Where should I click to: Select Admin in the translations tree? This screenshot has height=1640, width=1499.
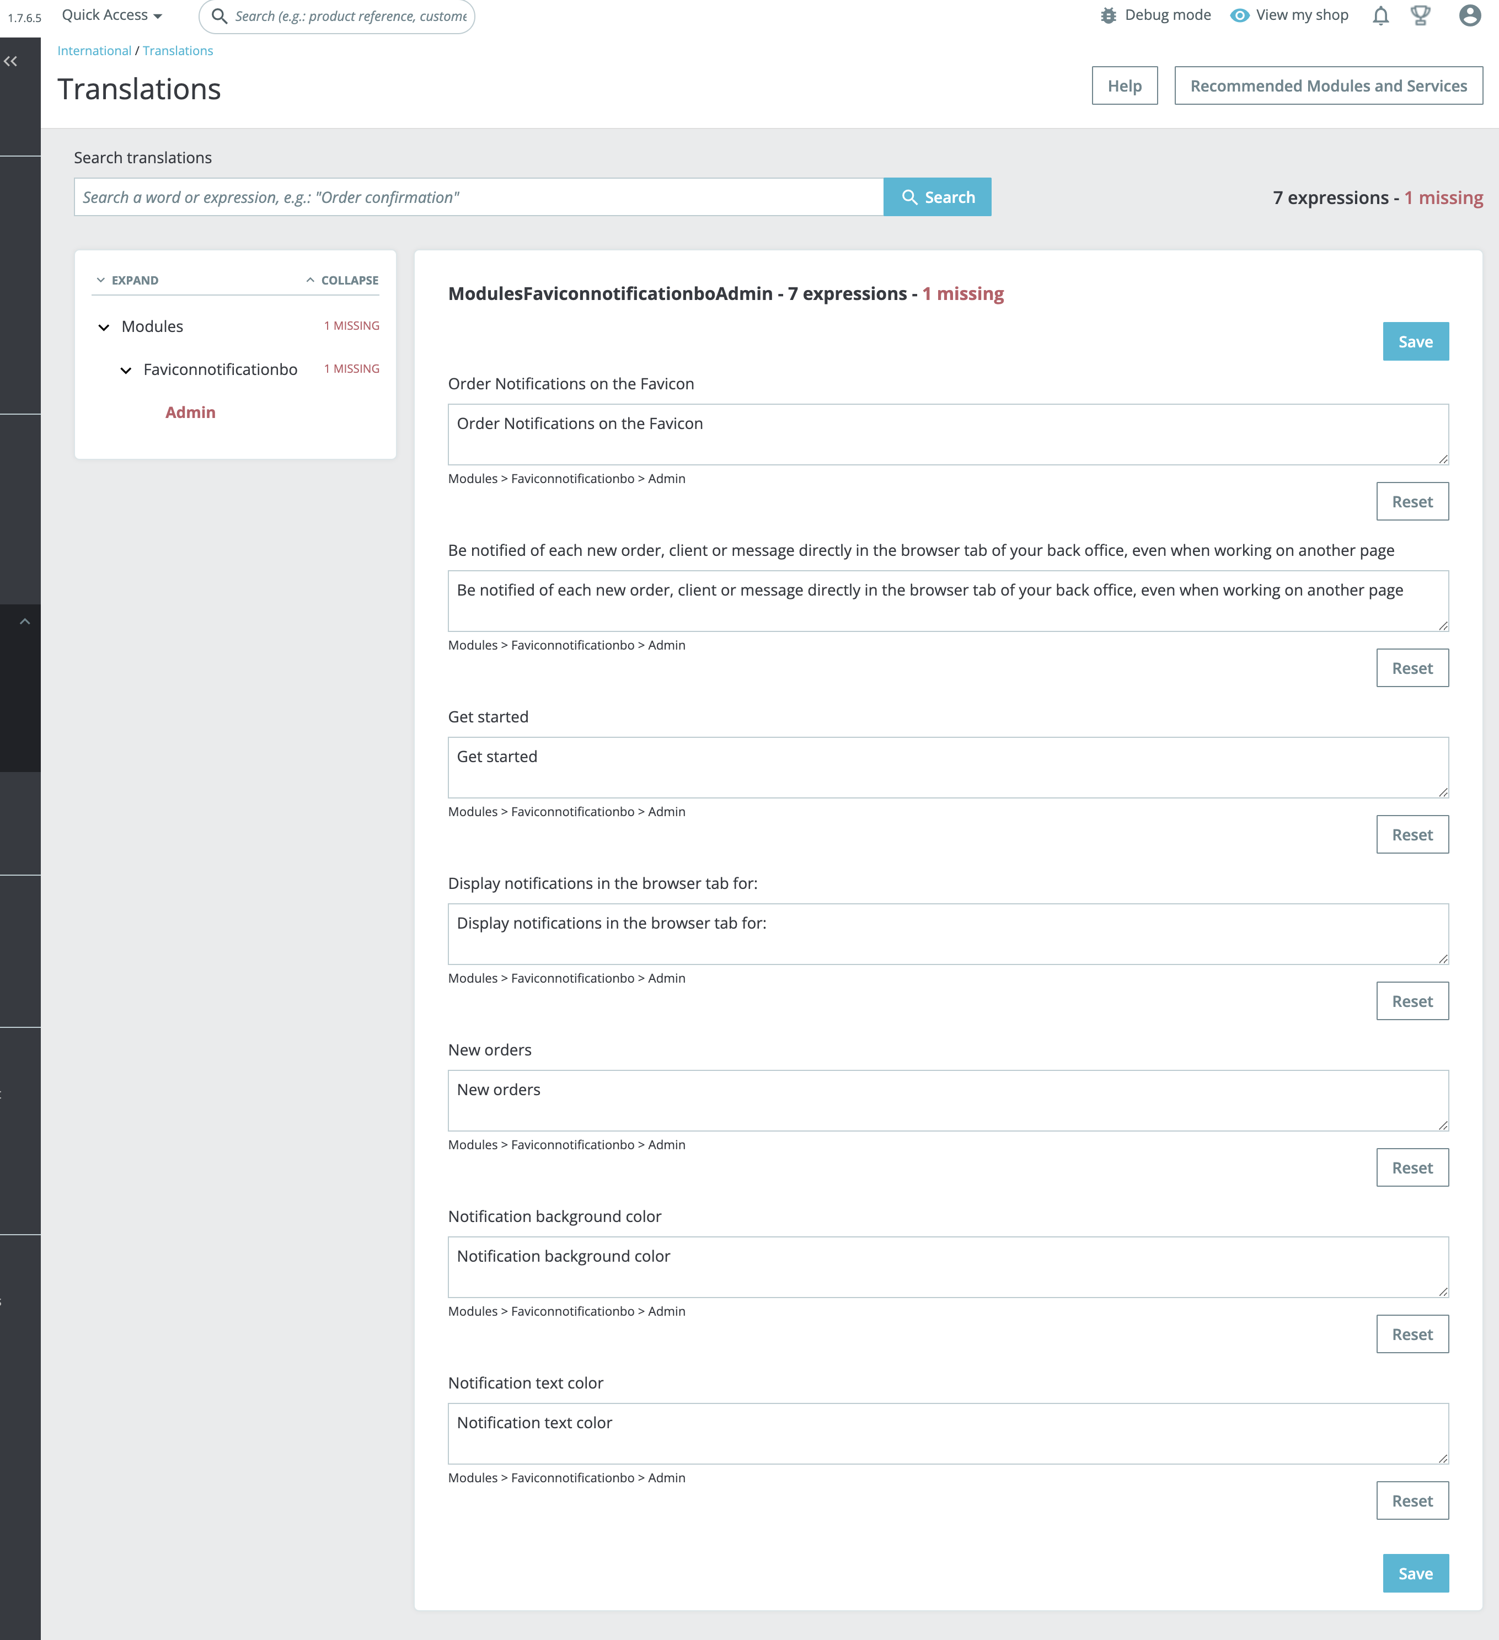[x=190, y=412]
